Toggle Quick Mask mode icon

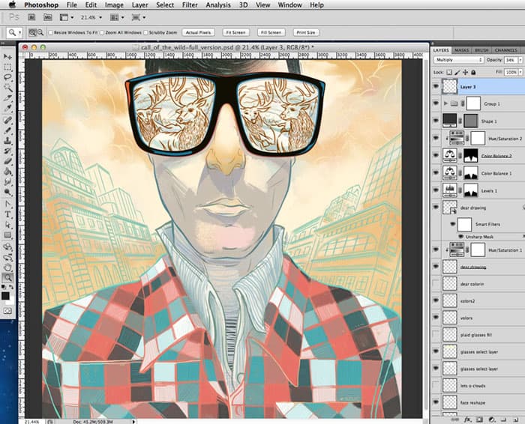(7, 311)
